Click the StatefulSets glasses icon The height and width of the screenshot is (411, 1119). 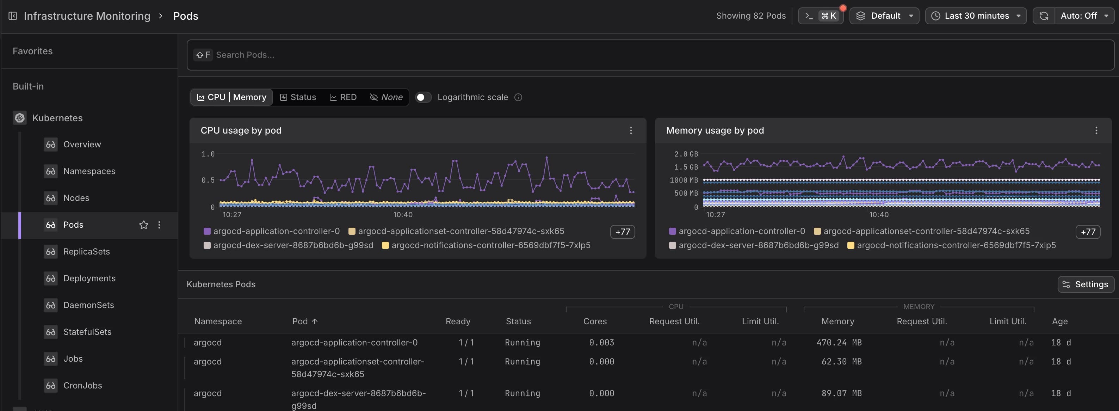click(x=50, y=332)
